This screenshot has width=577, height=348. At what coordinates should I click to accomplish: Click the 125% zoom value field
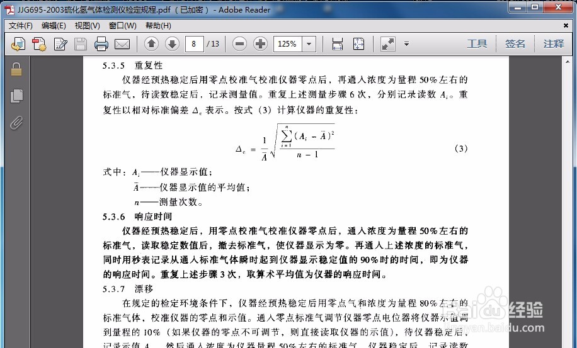[288, 44]
